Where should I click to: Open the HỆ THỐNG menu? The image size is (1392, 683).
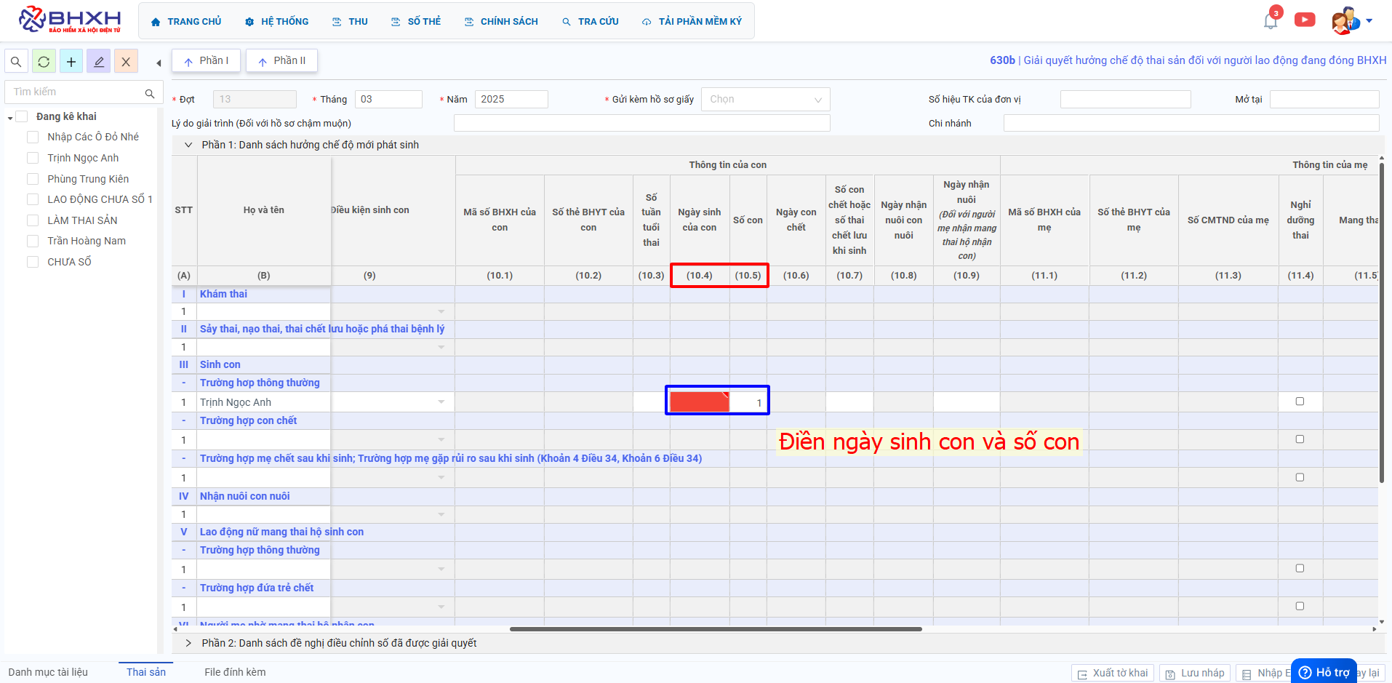point(276,22)
